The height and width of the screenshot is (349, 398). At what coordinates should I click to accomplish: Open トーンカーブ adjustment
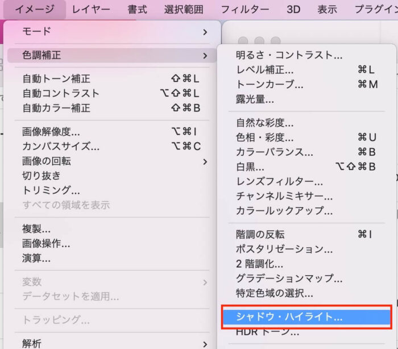306,85
